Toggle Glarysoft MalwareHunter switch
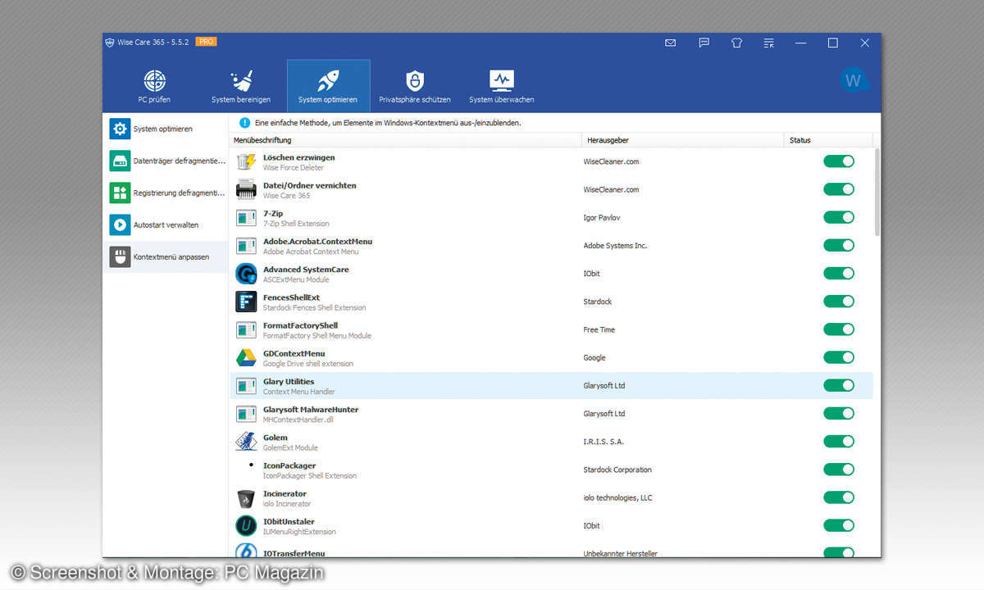The height and width of the screenshot is (590, 984). (839, 413)
